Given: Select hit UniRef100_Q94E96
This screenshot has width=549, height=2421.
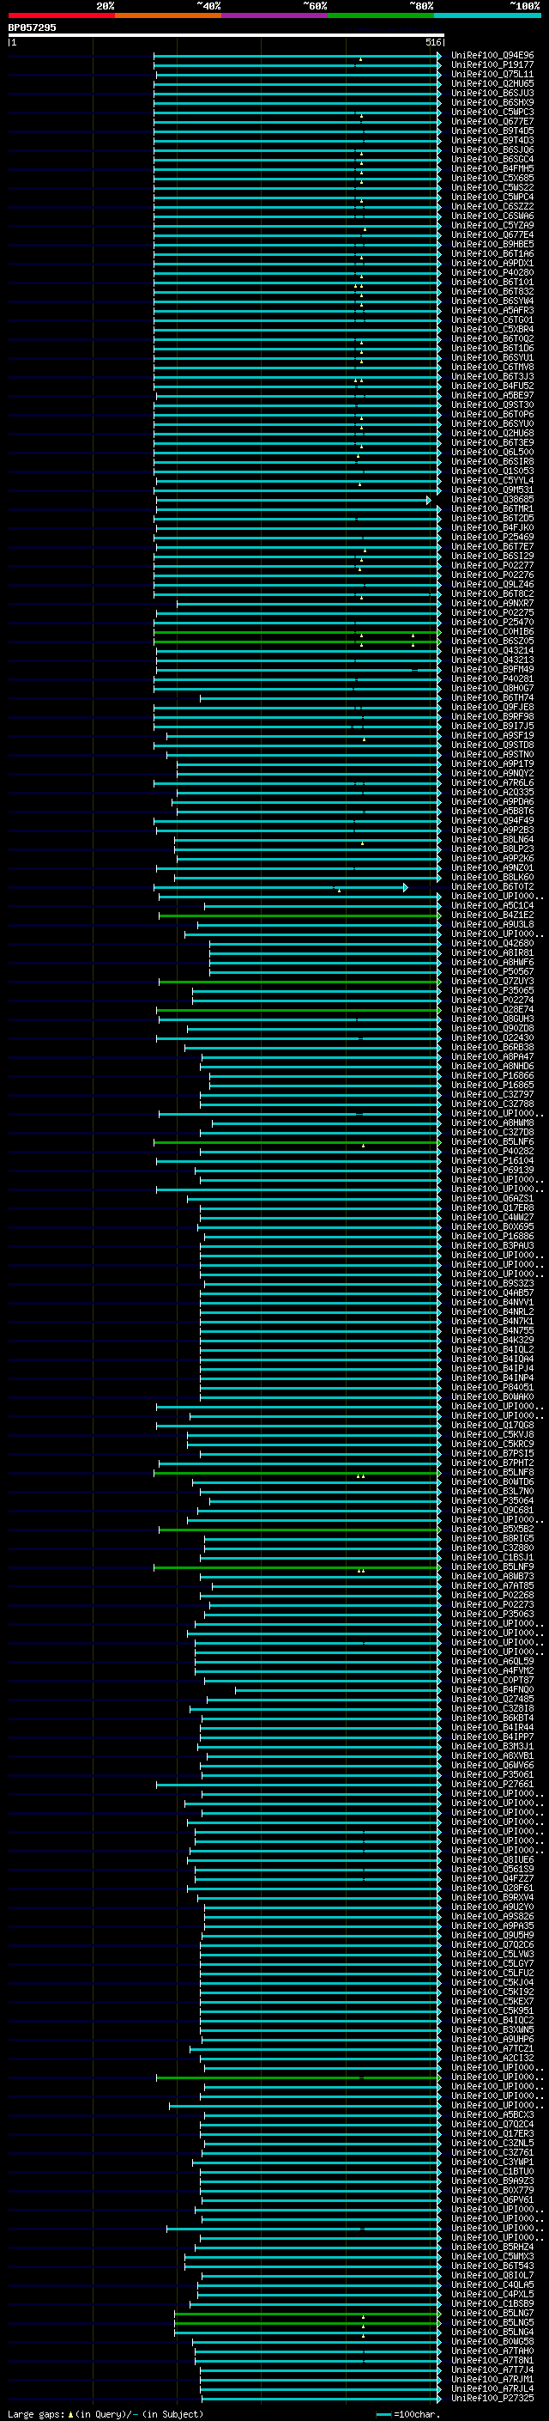Looking at the screenshot, I should coord(492,56).
